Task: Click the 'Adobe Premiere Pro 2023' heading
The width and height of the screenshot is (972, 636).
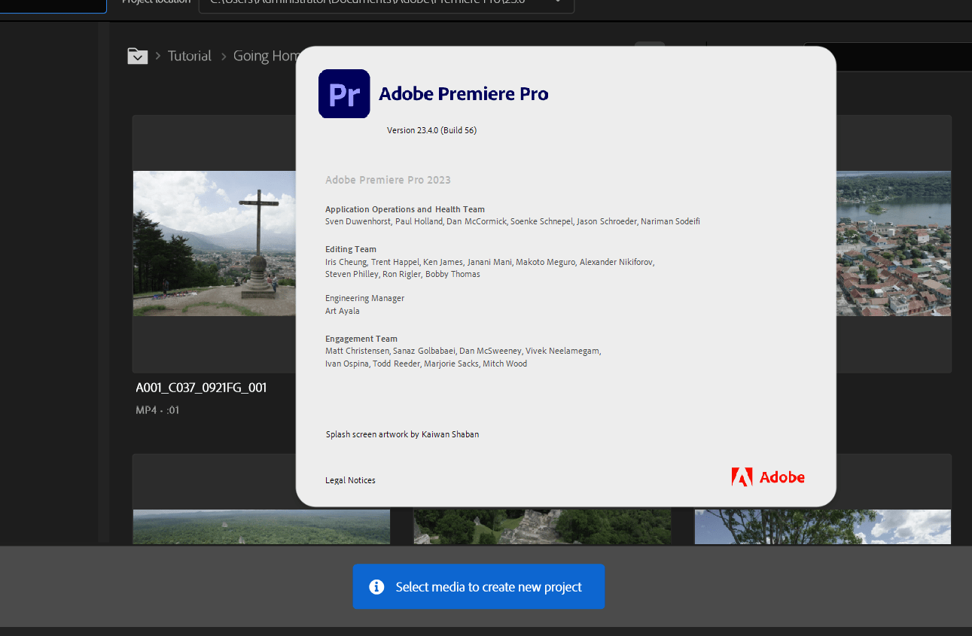Action: [x=388, y=180]
